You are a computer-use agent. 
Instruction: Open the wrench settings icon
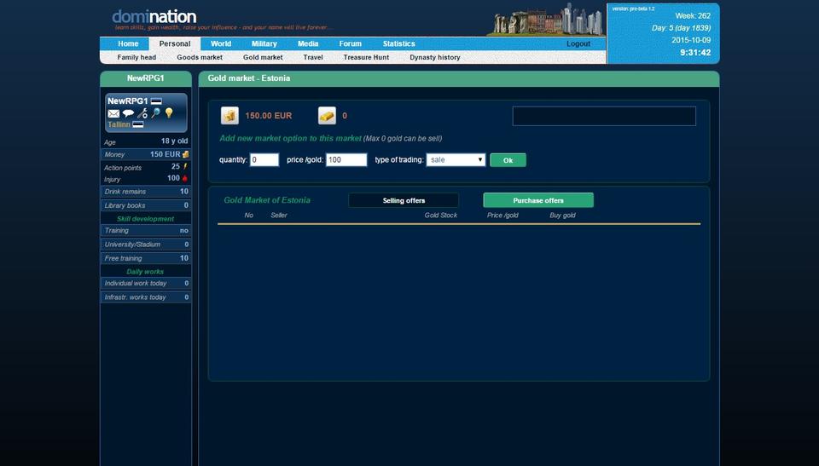(x=142, y=113)
